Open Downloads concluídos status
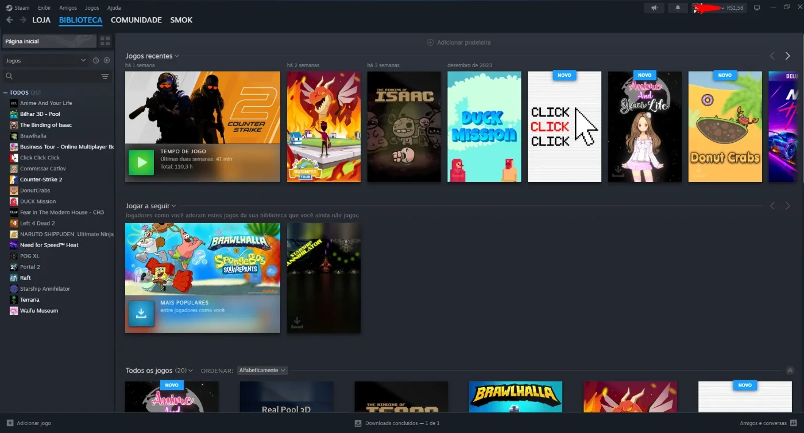This screenshot has height=433, width=804. click(x=397, y=423)
